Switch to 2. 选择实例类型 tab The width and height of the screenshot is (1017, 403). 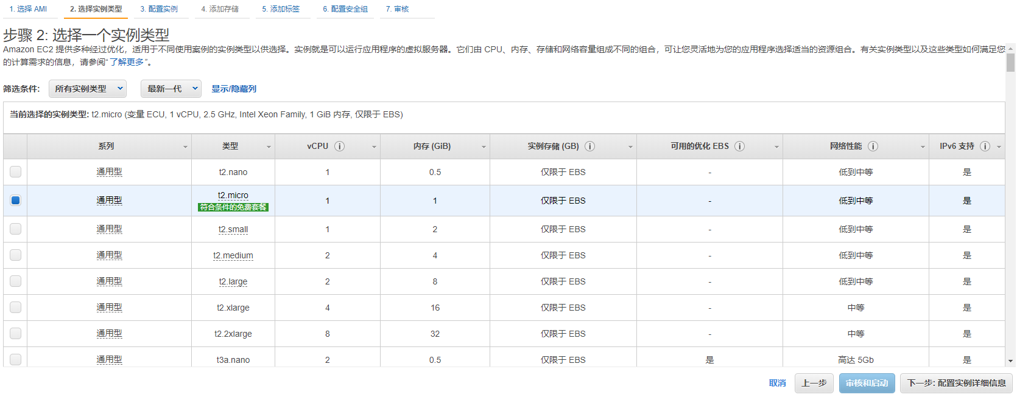click(96, 9)
